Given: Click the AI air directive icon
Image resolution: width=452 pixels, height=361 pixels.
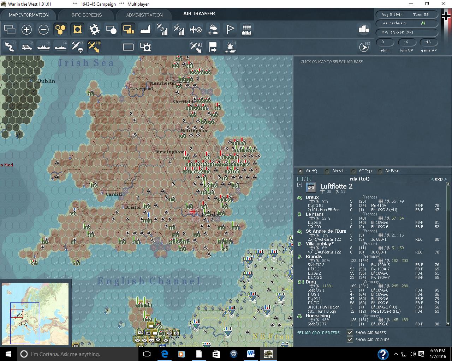Looking at the screenshot, I should tap(196, 47).
